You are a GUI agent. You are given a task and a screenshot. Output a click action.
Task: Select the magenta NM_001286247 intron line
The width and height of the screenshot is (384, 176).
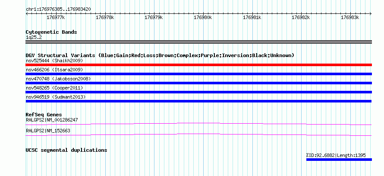coord(198,124)
